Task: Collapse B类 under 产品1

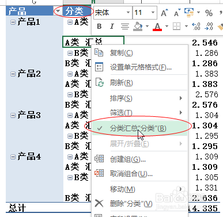Action: (70, 53)
